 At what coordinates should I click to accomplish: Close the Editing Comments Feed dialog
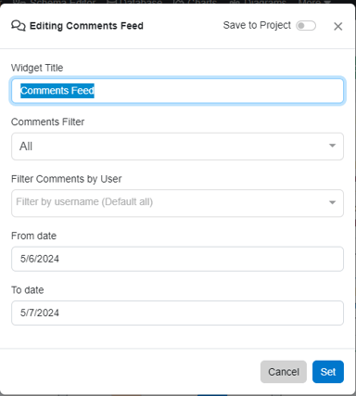(x=337, y=26)
